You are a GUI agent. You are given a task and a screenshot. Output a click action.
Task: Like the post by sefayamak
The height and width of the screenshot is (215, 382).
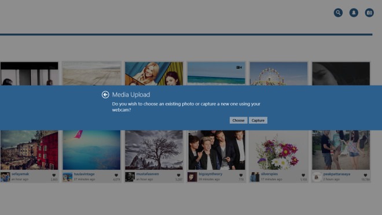point(54,175)
